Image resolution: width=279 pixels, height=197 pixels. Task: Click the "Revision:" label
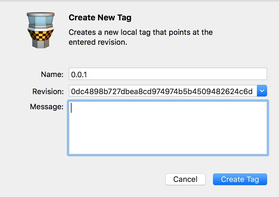(48, 92)
